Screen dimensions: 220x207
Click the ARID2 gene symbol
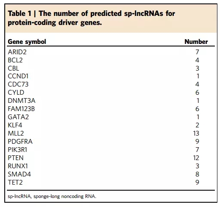coord(17,52)
